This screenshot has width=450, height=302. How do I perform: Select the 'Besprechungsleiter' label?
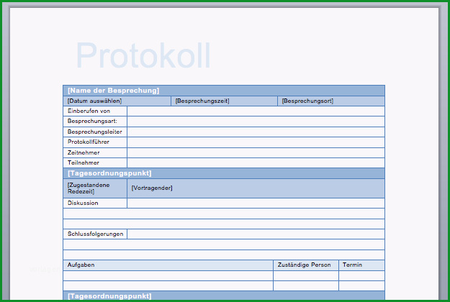[95, 132]
